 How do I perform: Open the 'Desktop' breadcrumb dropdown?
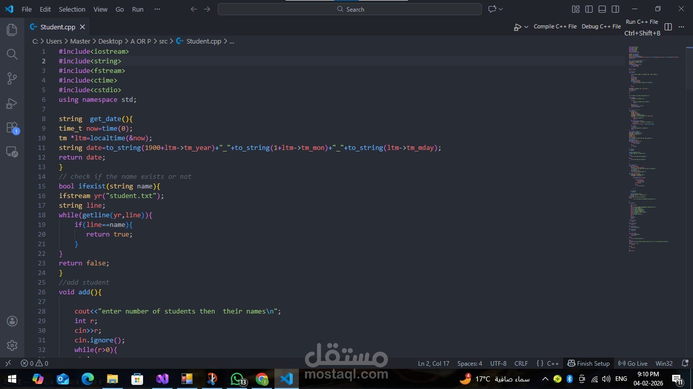point(110,42)
